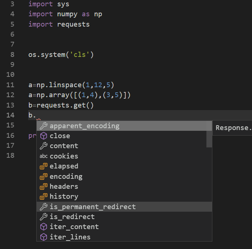Pick headers from the completion list

(x=124, y=187)
